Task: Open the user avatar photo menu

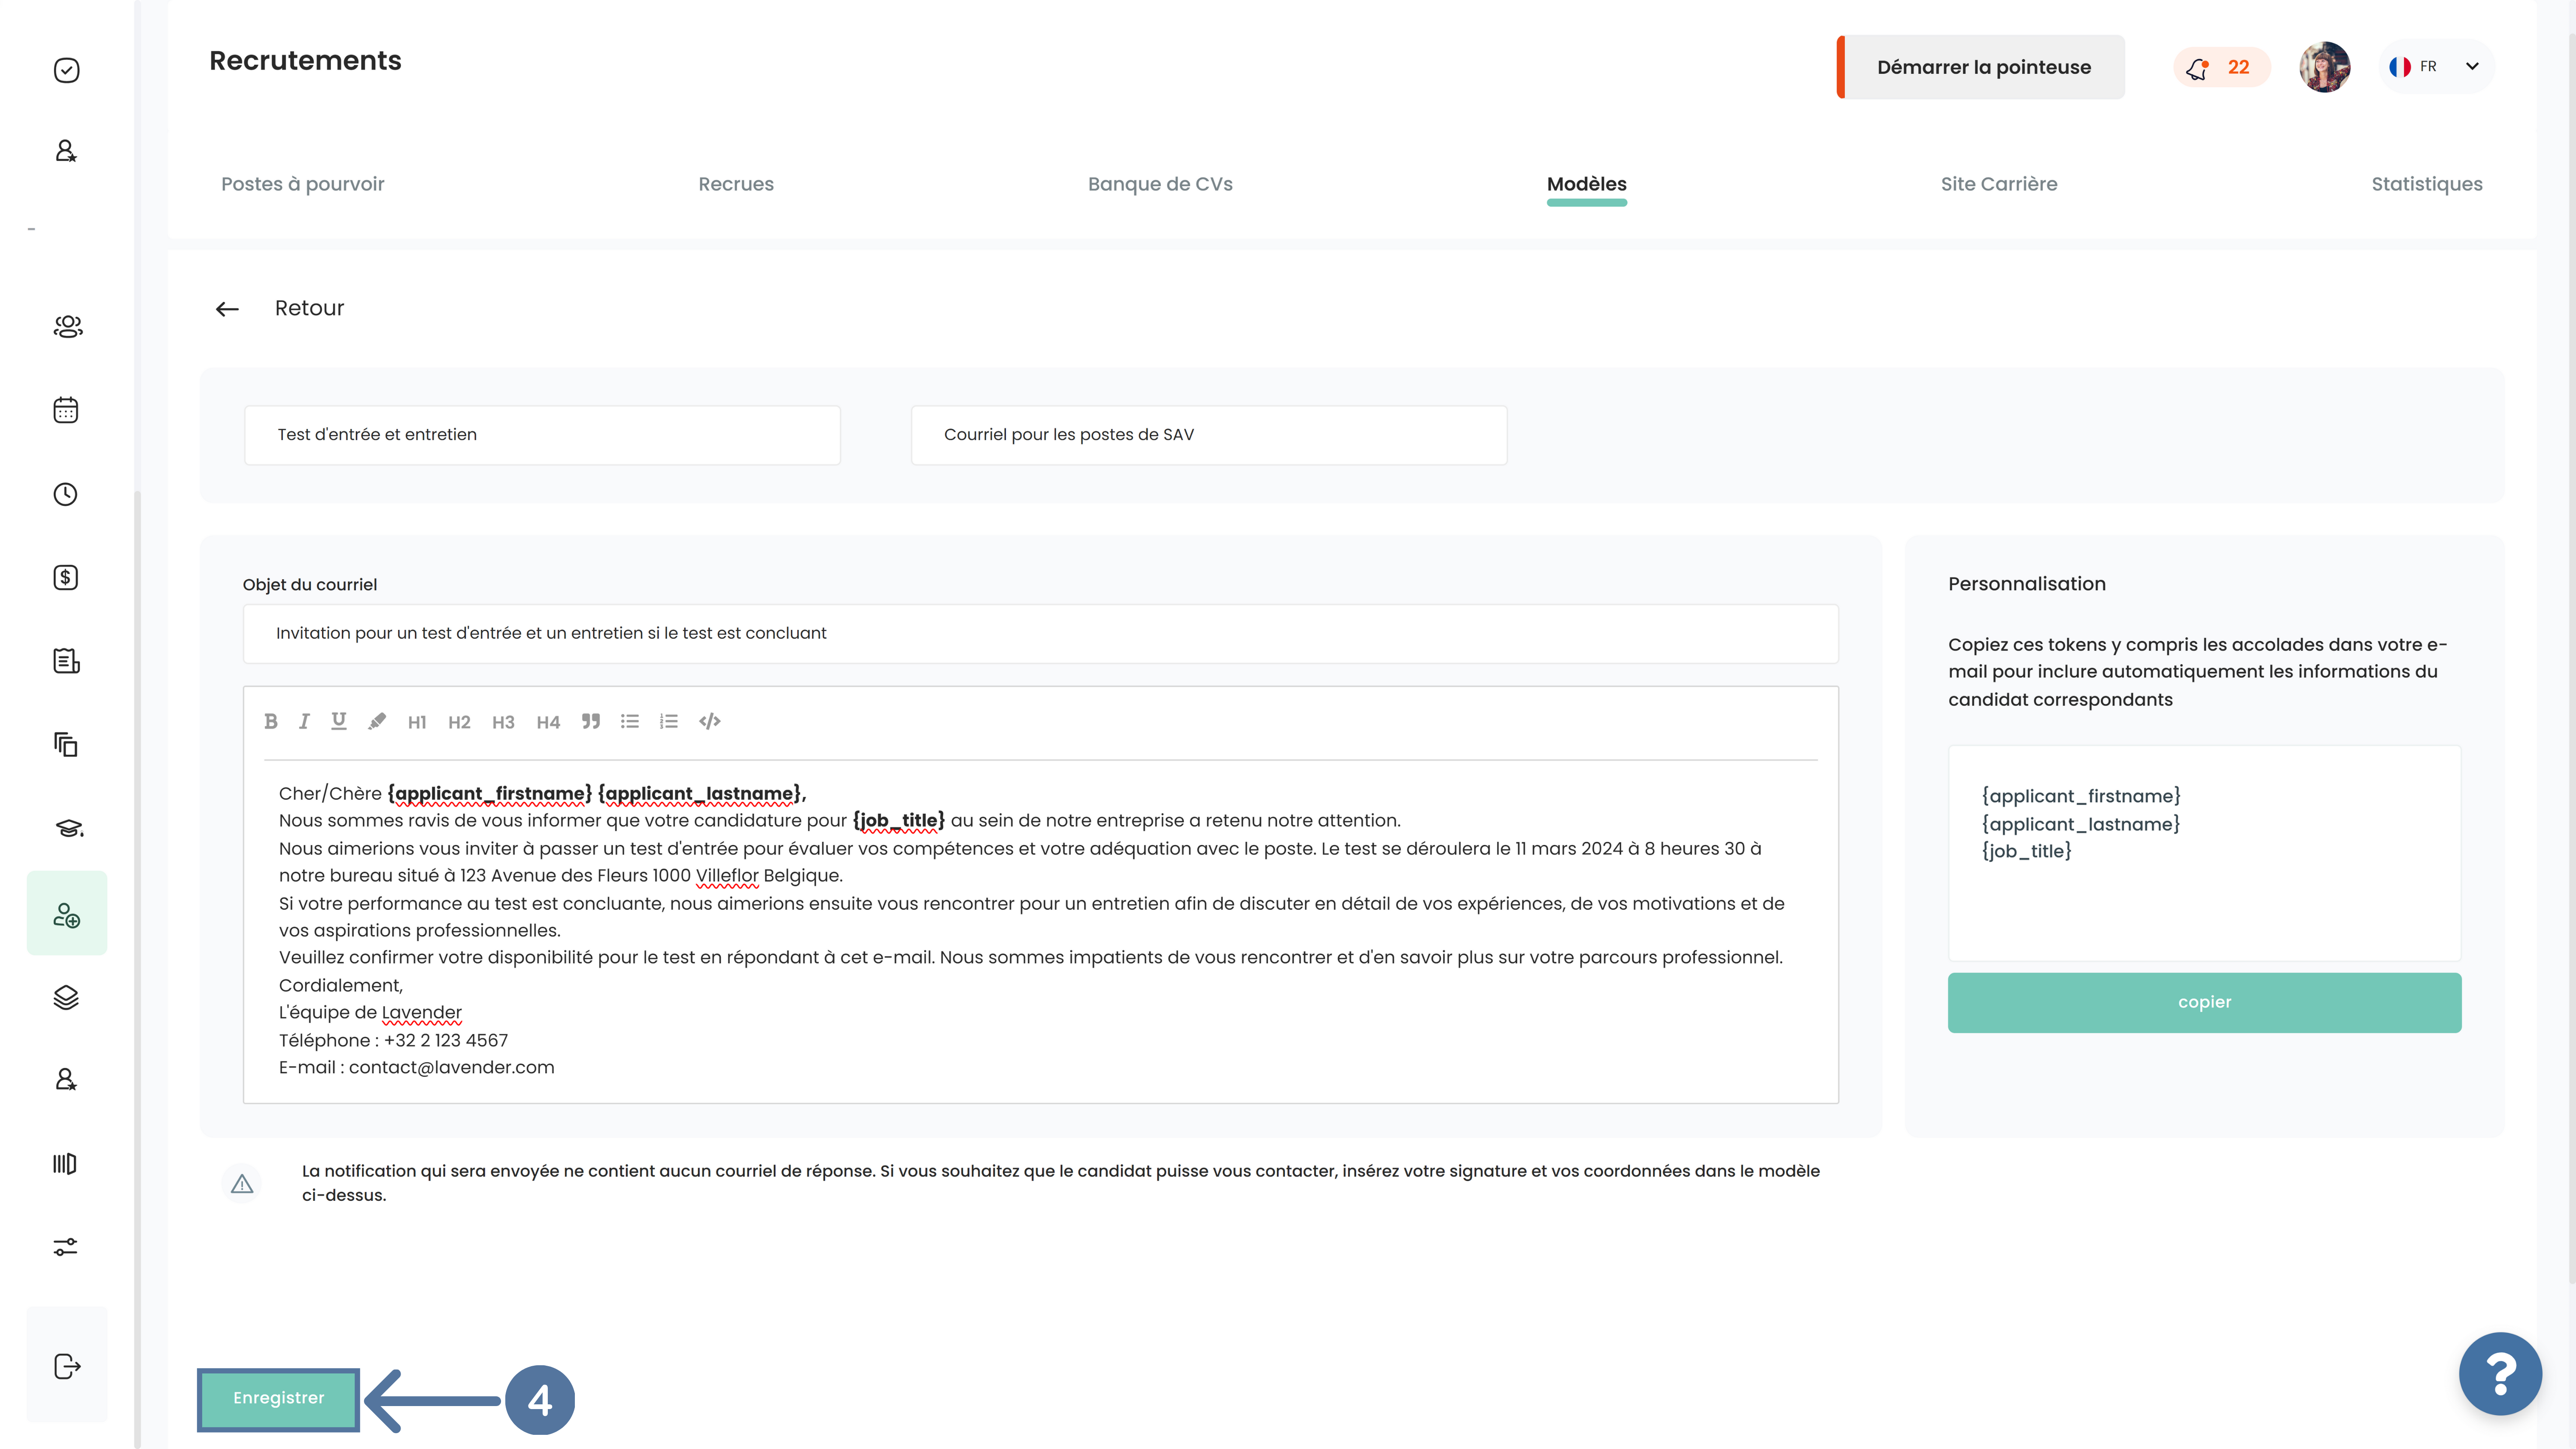Action: [x=2324, y=67]
